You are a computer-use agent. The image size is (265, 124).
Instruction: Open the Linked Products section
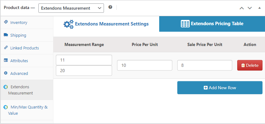[x=27, y=48]
